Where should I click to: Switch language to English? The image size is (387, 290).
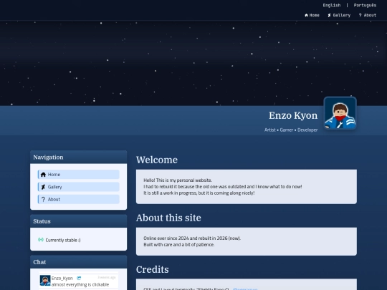pos(332,5)
